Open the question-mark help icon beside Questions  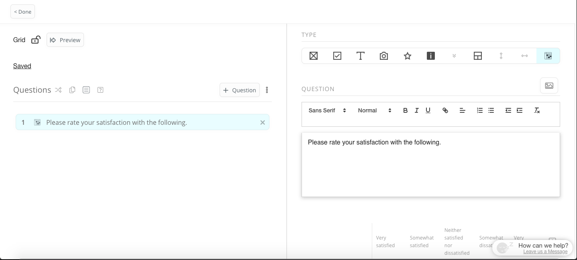[x=100, y=90]
